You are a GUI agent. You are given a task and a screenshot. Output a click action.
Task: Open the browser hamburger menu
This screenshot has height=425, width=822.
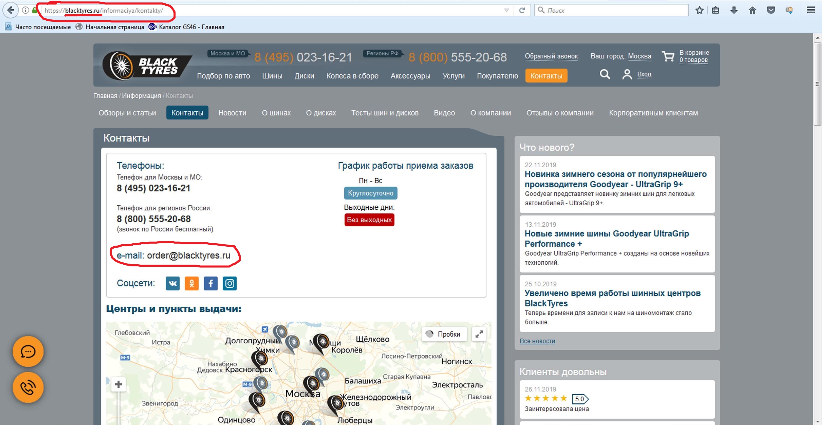[x=811, y=10]
